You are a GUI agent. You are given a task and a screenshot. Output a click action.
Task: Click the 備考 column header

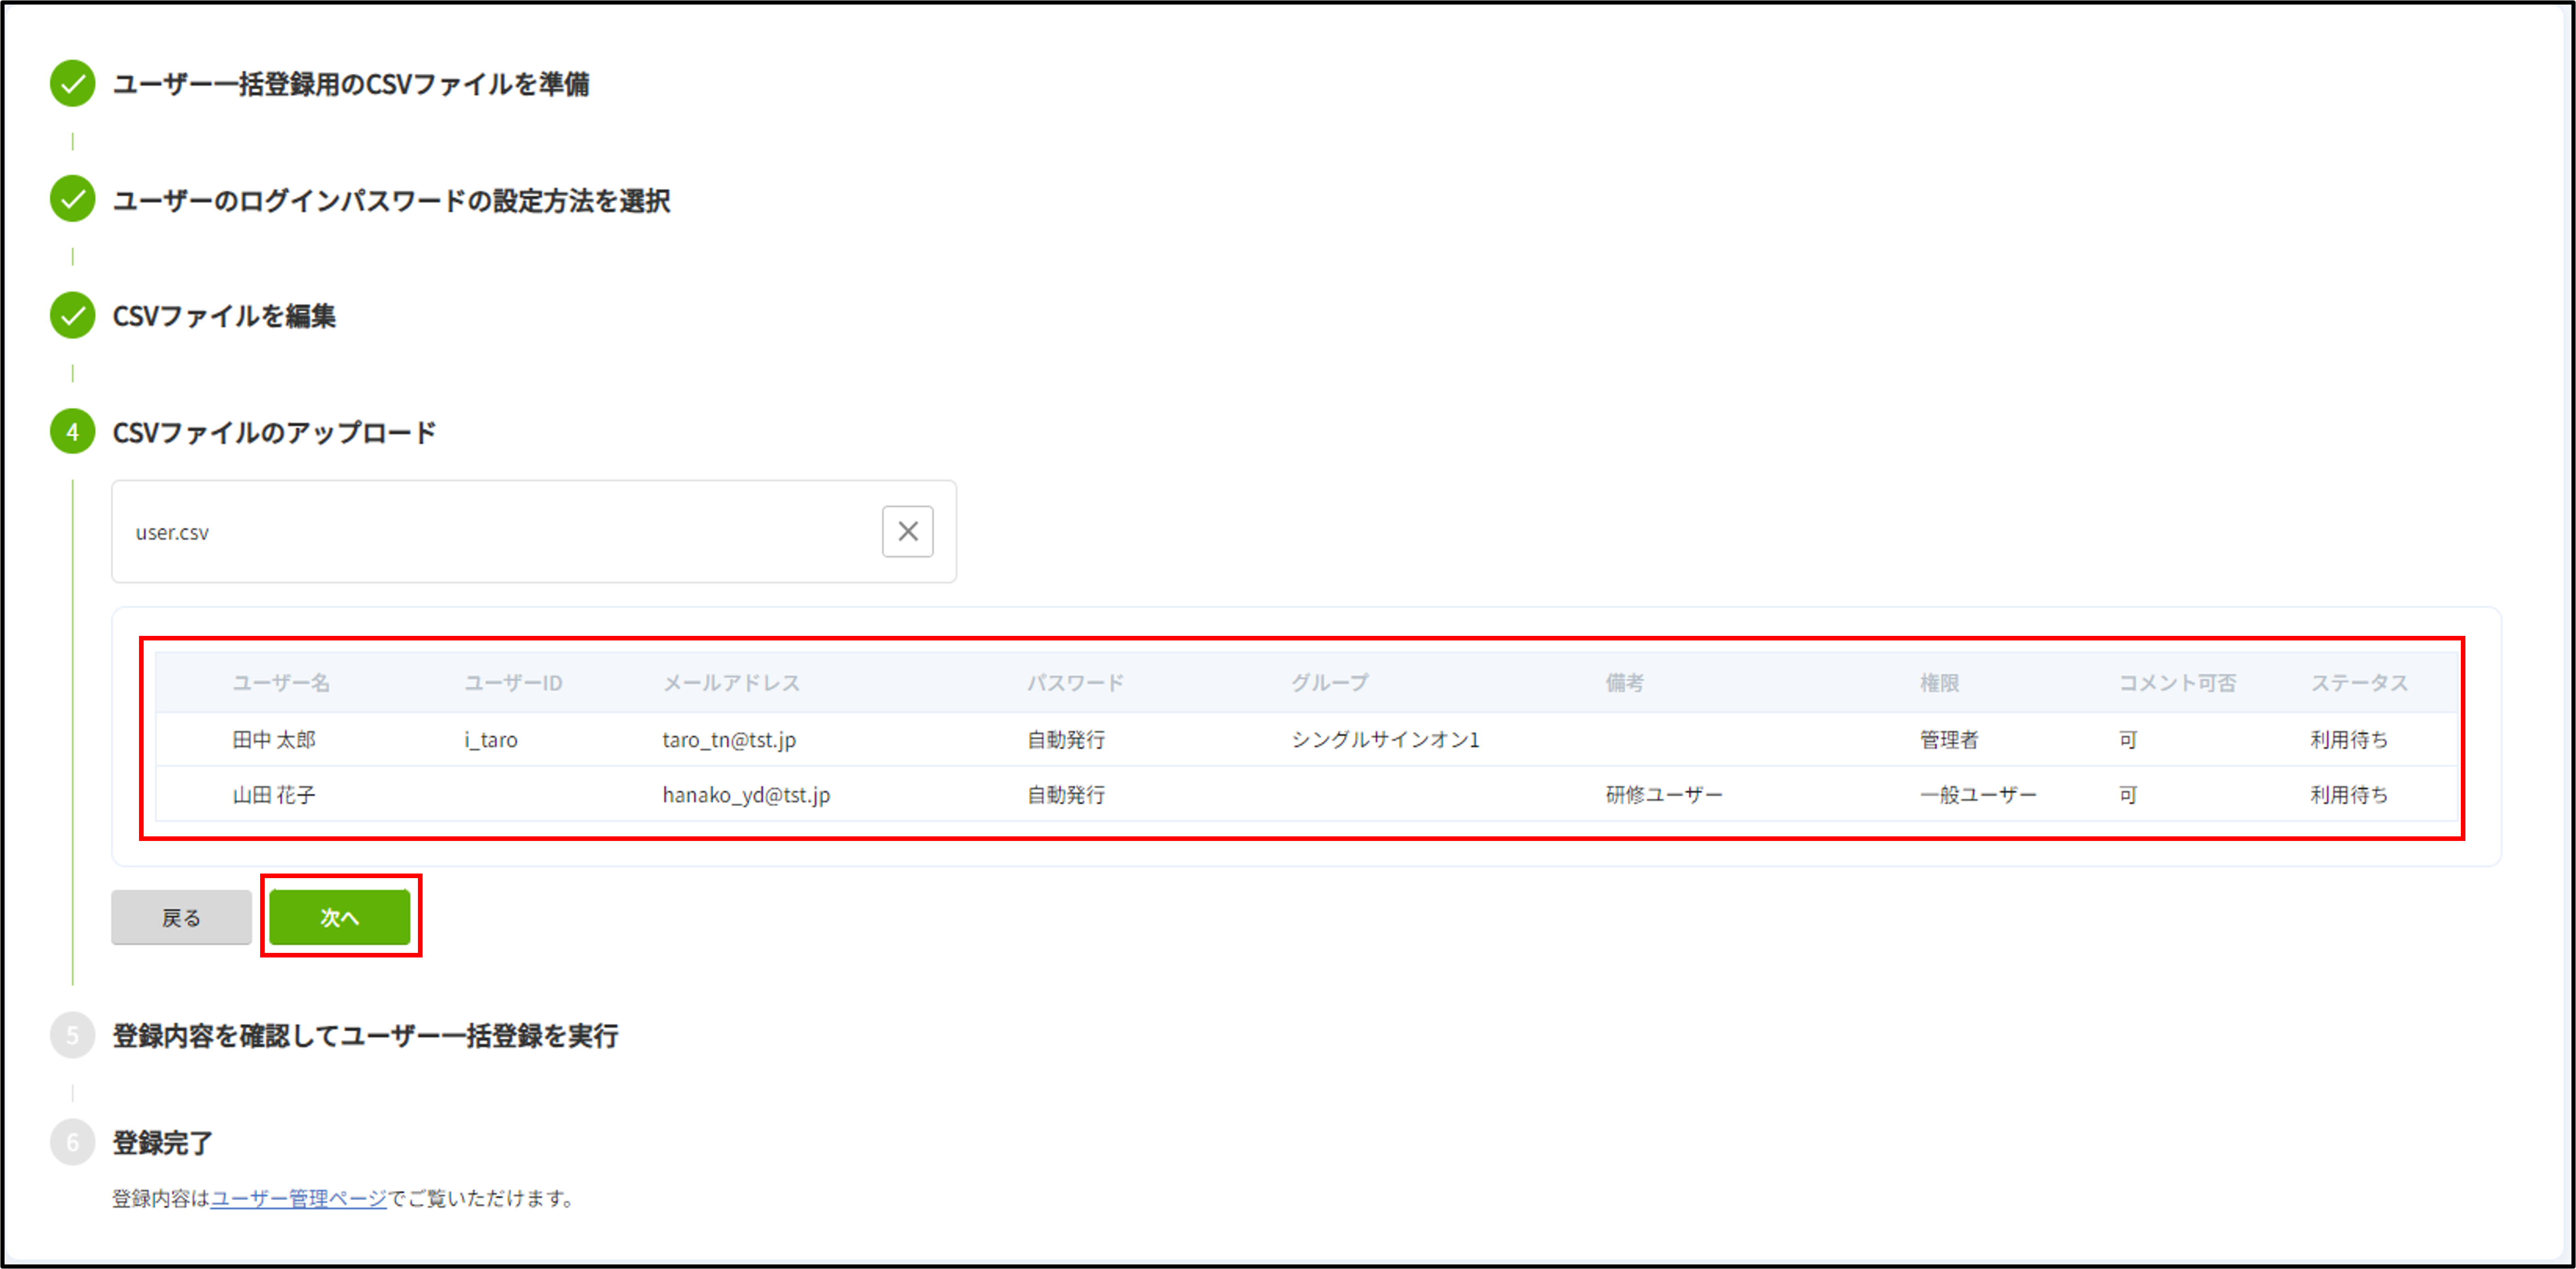click(1625, 683)
